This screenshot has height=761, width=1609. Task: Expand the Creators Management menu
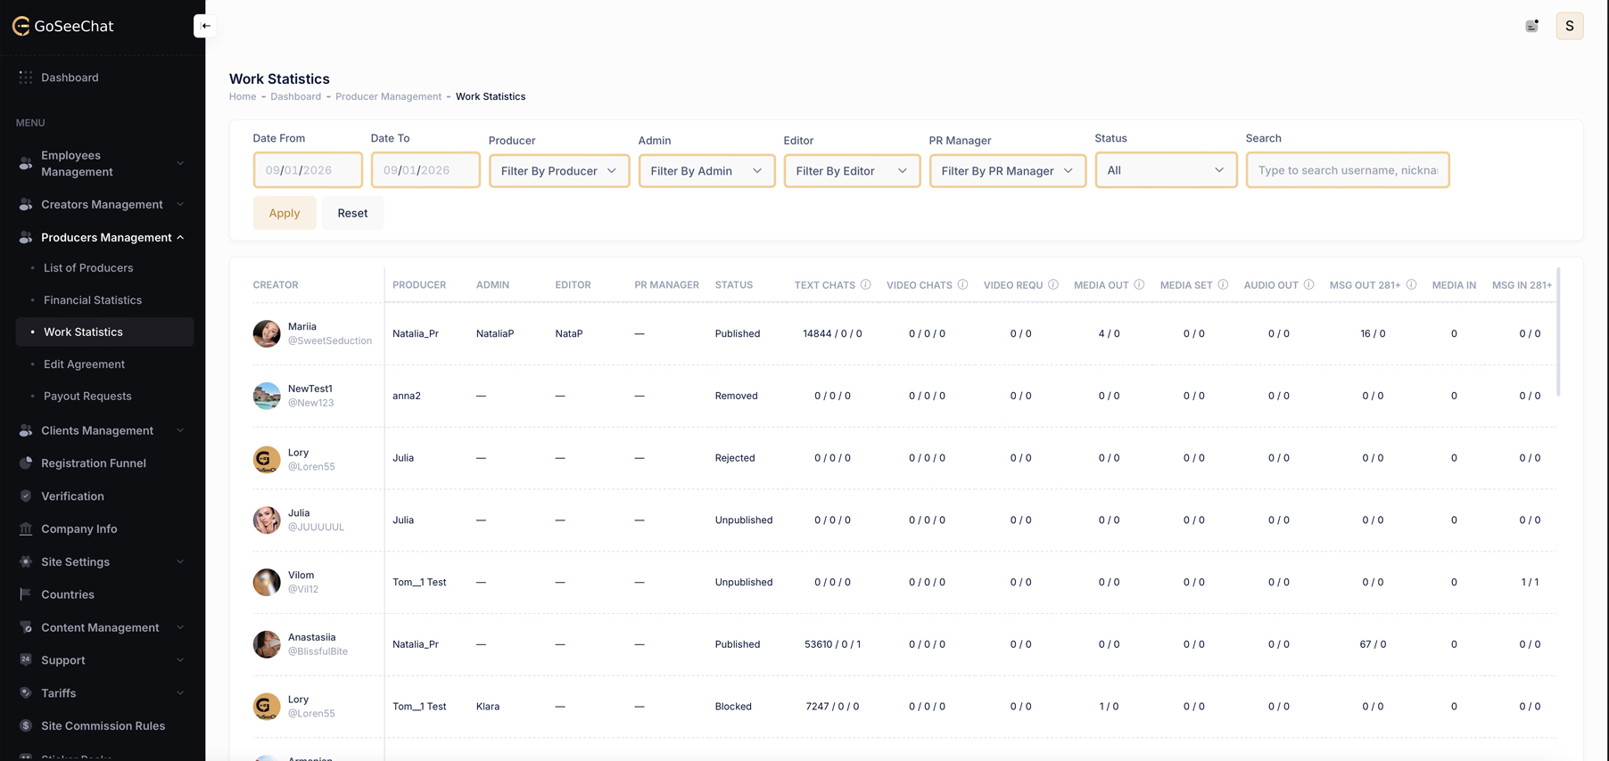[103, 204]
